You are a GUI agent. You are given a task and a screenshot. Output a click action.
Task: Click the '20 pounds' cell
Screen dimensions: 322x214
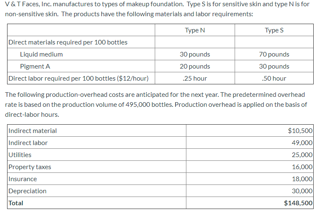(x=195, y=66)
